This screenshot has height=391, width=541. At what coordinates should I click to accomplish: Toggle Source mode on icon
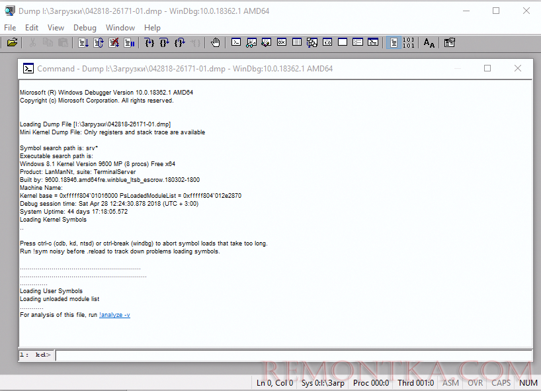[x=394, y=43]
